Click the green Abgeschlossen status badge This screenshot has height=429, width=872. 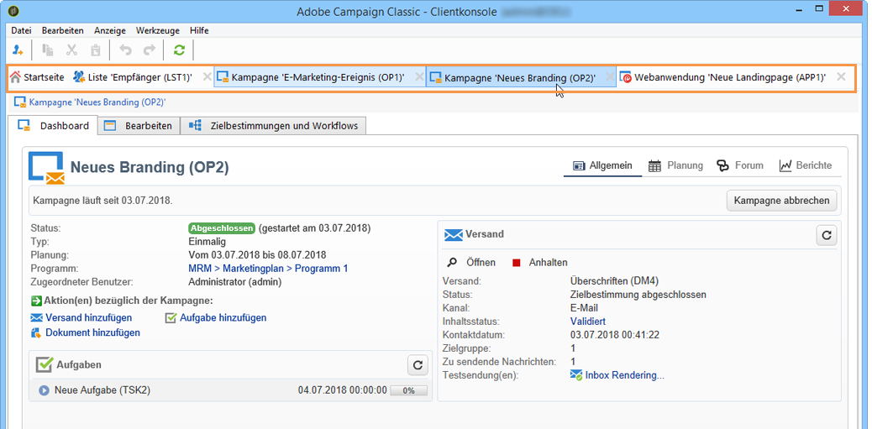[222, 228]
